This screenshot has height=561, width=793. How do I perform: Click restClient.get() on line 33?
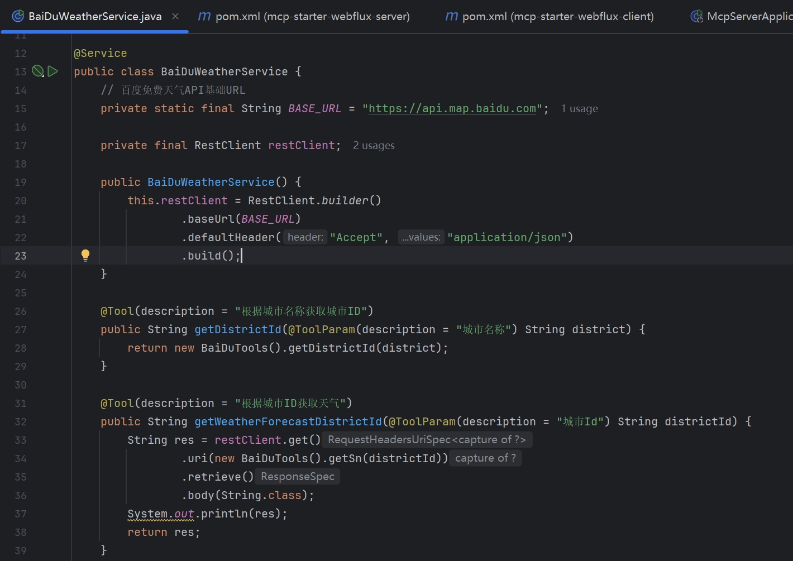click(268, 440)
